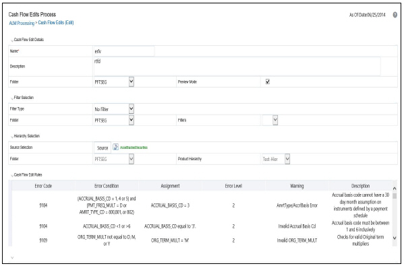Click the As Of Date text

click(367, 15)
